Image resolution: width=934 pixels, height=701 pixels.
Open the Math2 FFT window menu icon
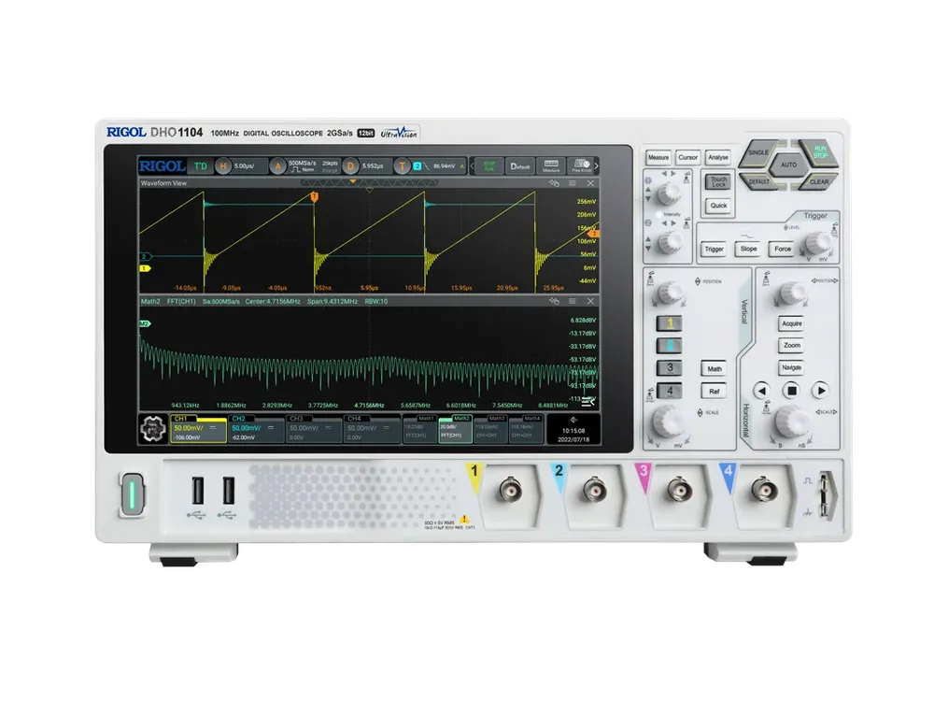[x=572, y=302]
